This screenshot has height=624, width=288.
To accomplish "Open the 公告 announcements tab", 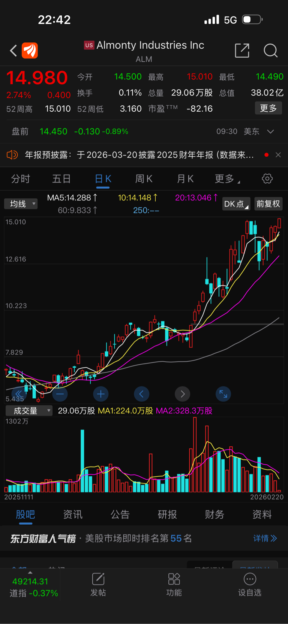I will (x=120, y=515).
